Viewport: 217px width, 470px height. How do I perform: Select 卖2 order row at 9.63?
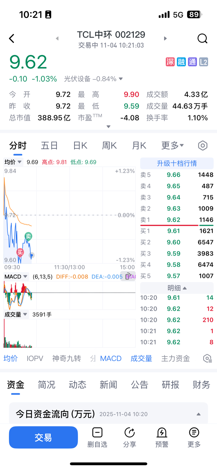coord(177,209)
